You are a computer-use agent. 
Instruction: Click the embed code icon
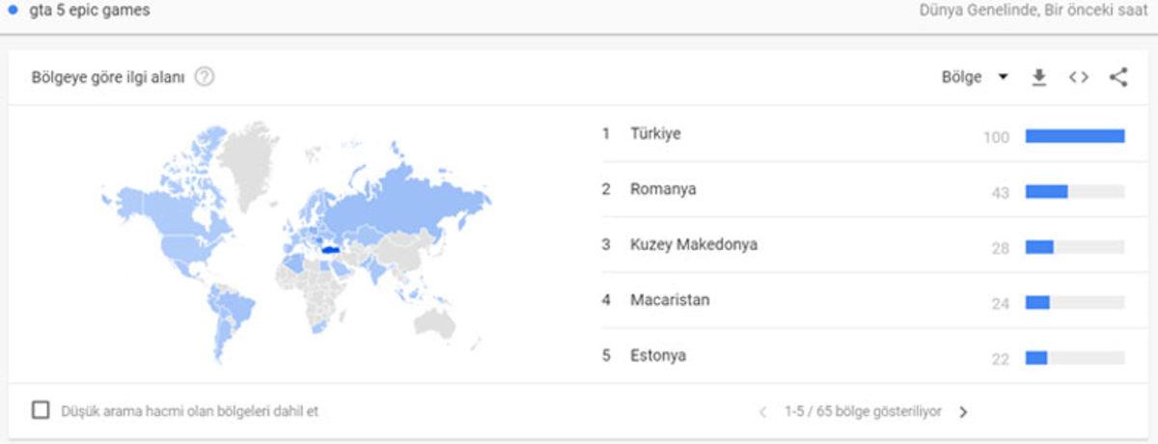pyautogui.click(x=1079, y=78)
